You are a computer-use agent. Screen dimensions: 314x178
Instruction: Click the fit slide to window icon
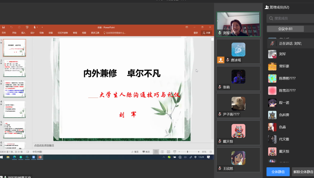pyautogui.click(x=211, y=152)
